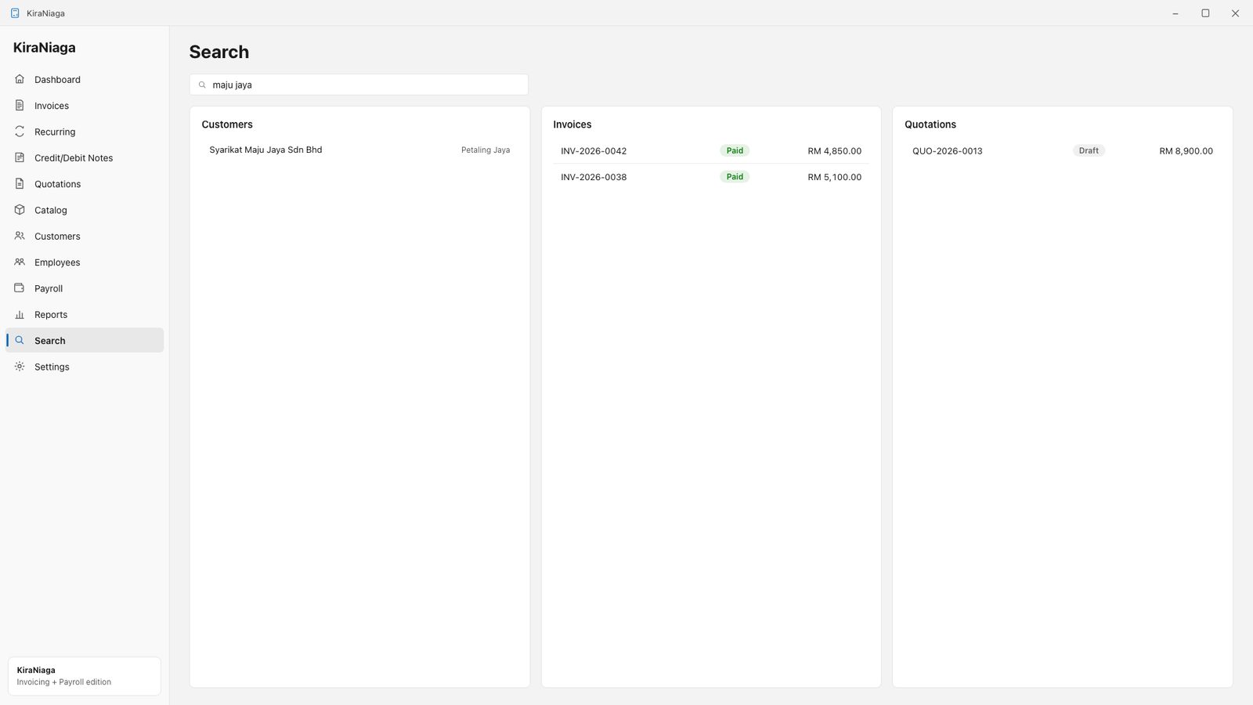The height and width of the screenshot is (705, 1253).
Task: Open invoice INV-2026-0038 result
Action: click(711, 177)
